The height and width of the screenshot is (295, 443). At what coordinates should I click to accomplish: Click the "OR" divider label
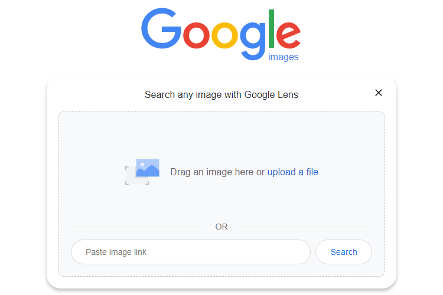(x=221, y=227)
